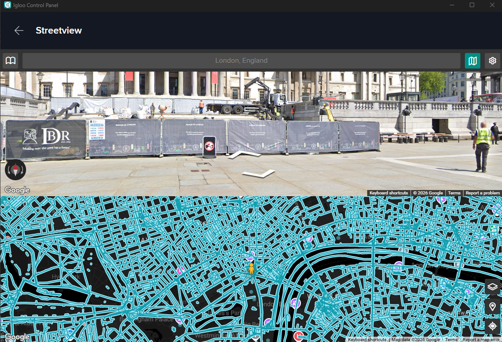Click the London, England search field
The image size is (502, 342).
tap(241, 61)
